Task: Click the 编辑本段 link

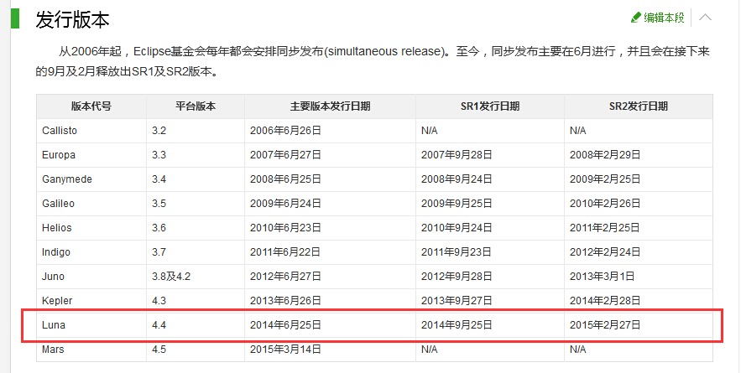Action: (x=664, y=17)
